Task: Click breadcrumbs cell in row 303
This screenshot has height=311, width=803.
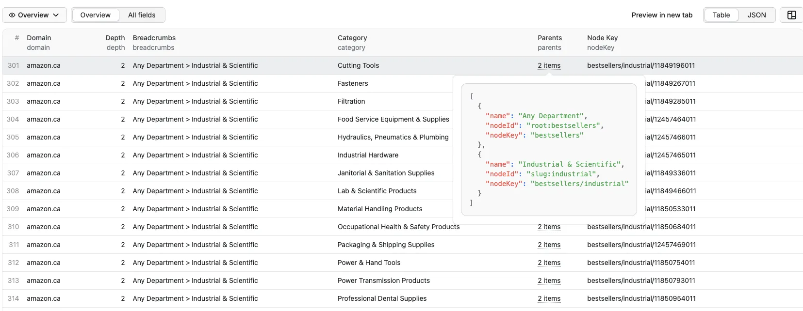Action: (x=195, y=101)
